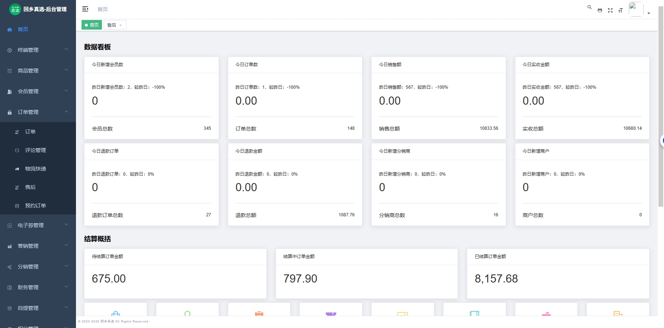Click the search magnifier icon in header
Viewport: 664px width, 328px height.
(589, 7)
